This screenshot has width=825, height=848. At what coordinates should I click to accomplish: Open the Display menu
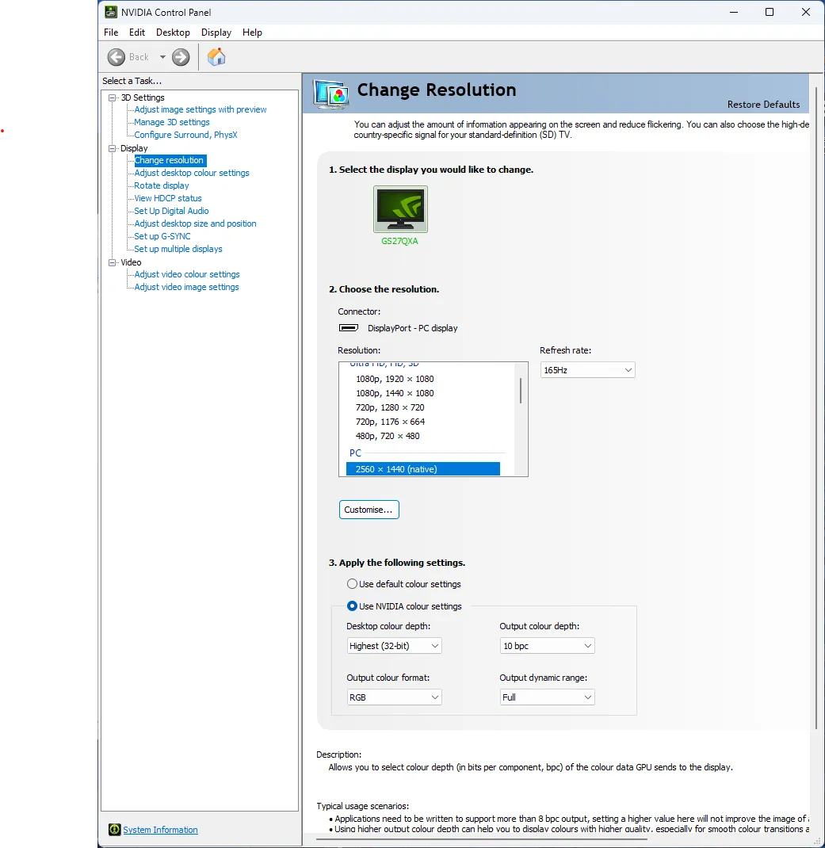click(216, 32)
